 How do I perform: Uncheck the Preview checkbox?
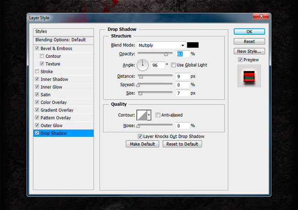[x=240, y=60]
